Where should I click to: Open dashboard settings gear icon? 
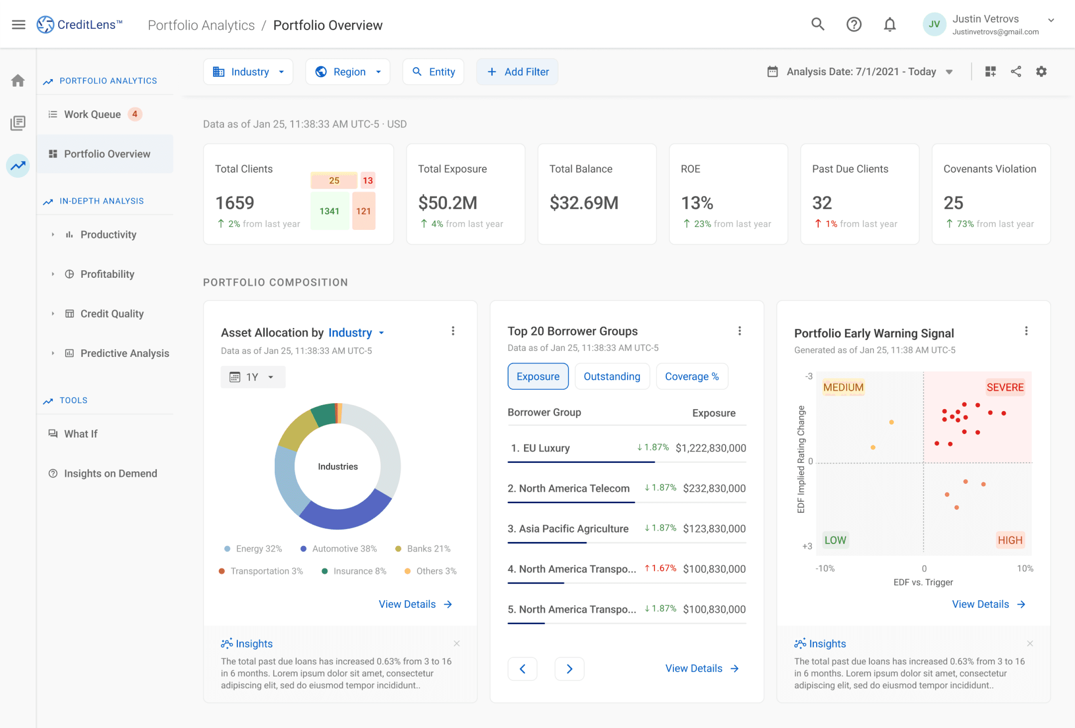(1041, 71)
